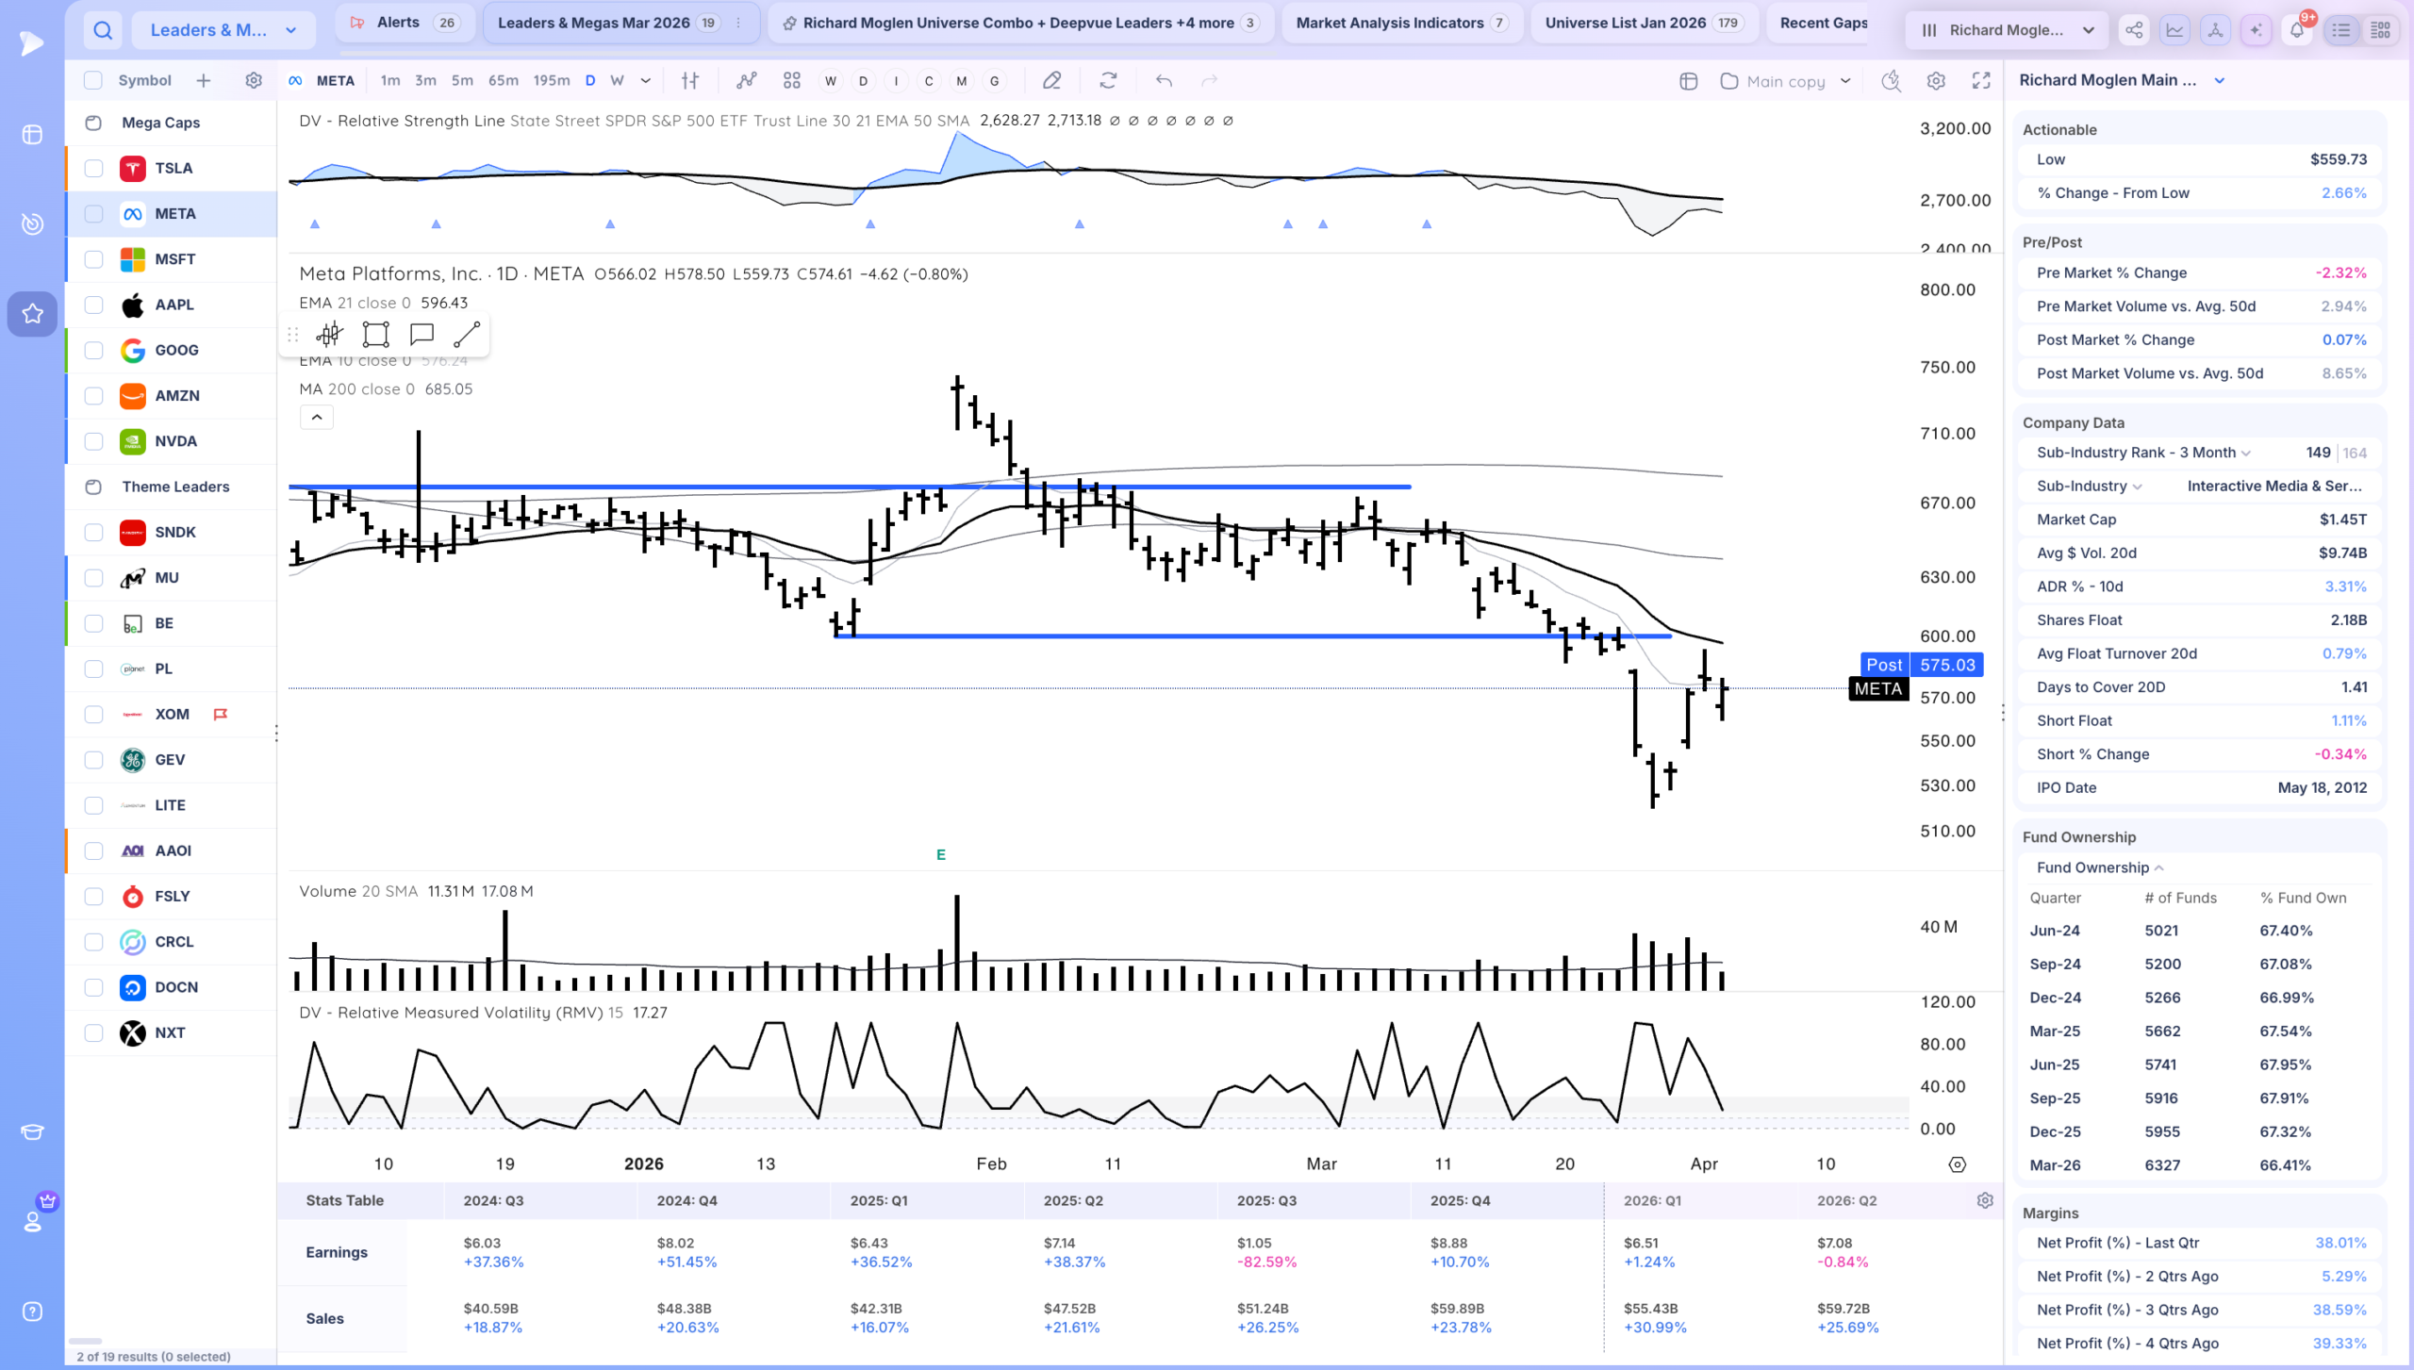This screenshot has width=2414, height=1370.
Task: Toggle the select-all Symbol checkbox
Action: 93,81
